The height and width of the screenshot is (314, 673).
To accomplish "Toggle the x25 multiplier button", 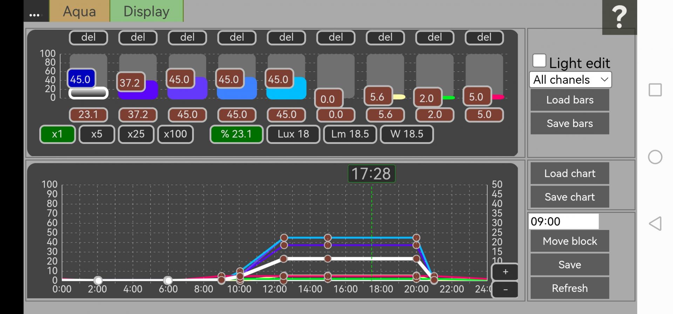I will click(136, 134).
